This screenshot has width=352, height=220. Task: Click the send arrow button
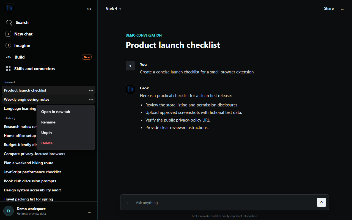(321, 202)
